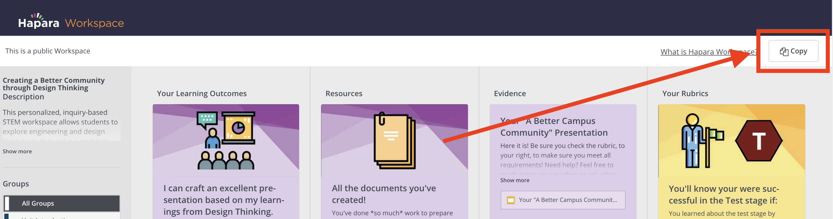Viewport: 833px width, 219px height.
Task: Click the Workspace title text in header
Action: coord(94,23)
